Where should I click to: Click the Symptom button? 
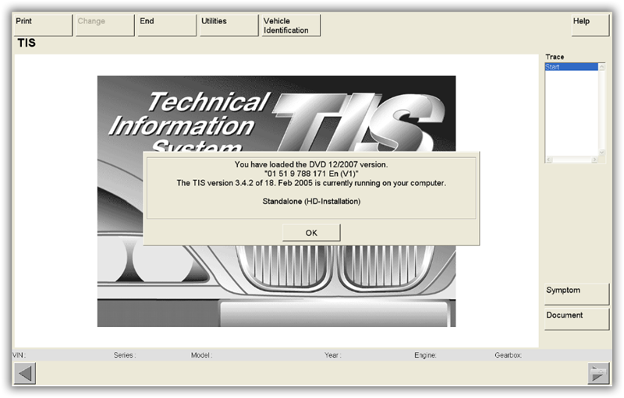pos(576,294)
